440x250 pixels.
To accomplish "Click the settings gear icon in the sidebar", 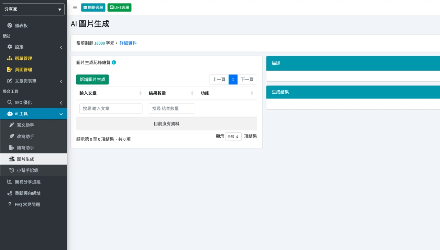I will click(x=10, y=47).
